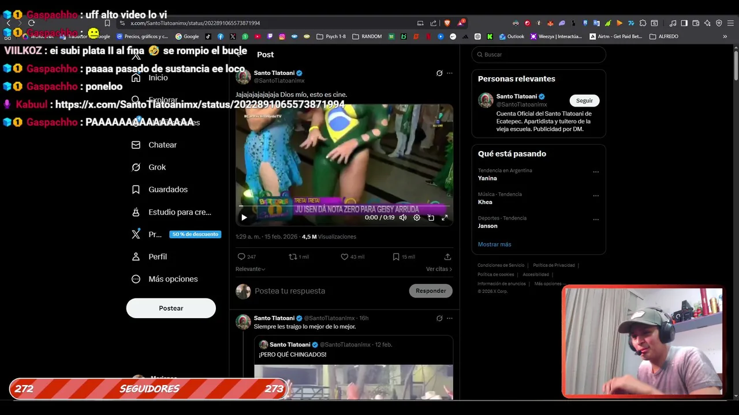The width and height of the screenshot is (739, 415).
Task: Open the RANDOM bookmark folder
Action: pyautogui.click(x=367, y=36)
